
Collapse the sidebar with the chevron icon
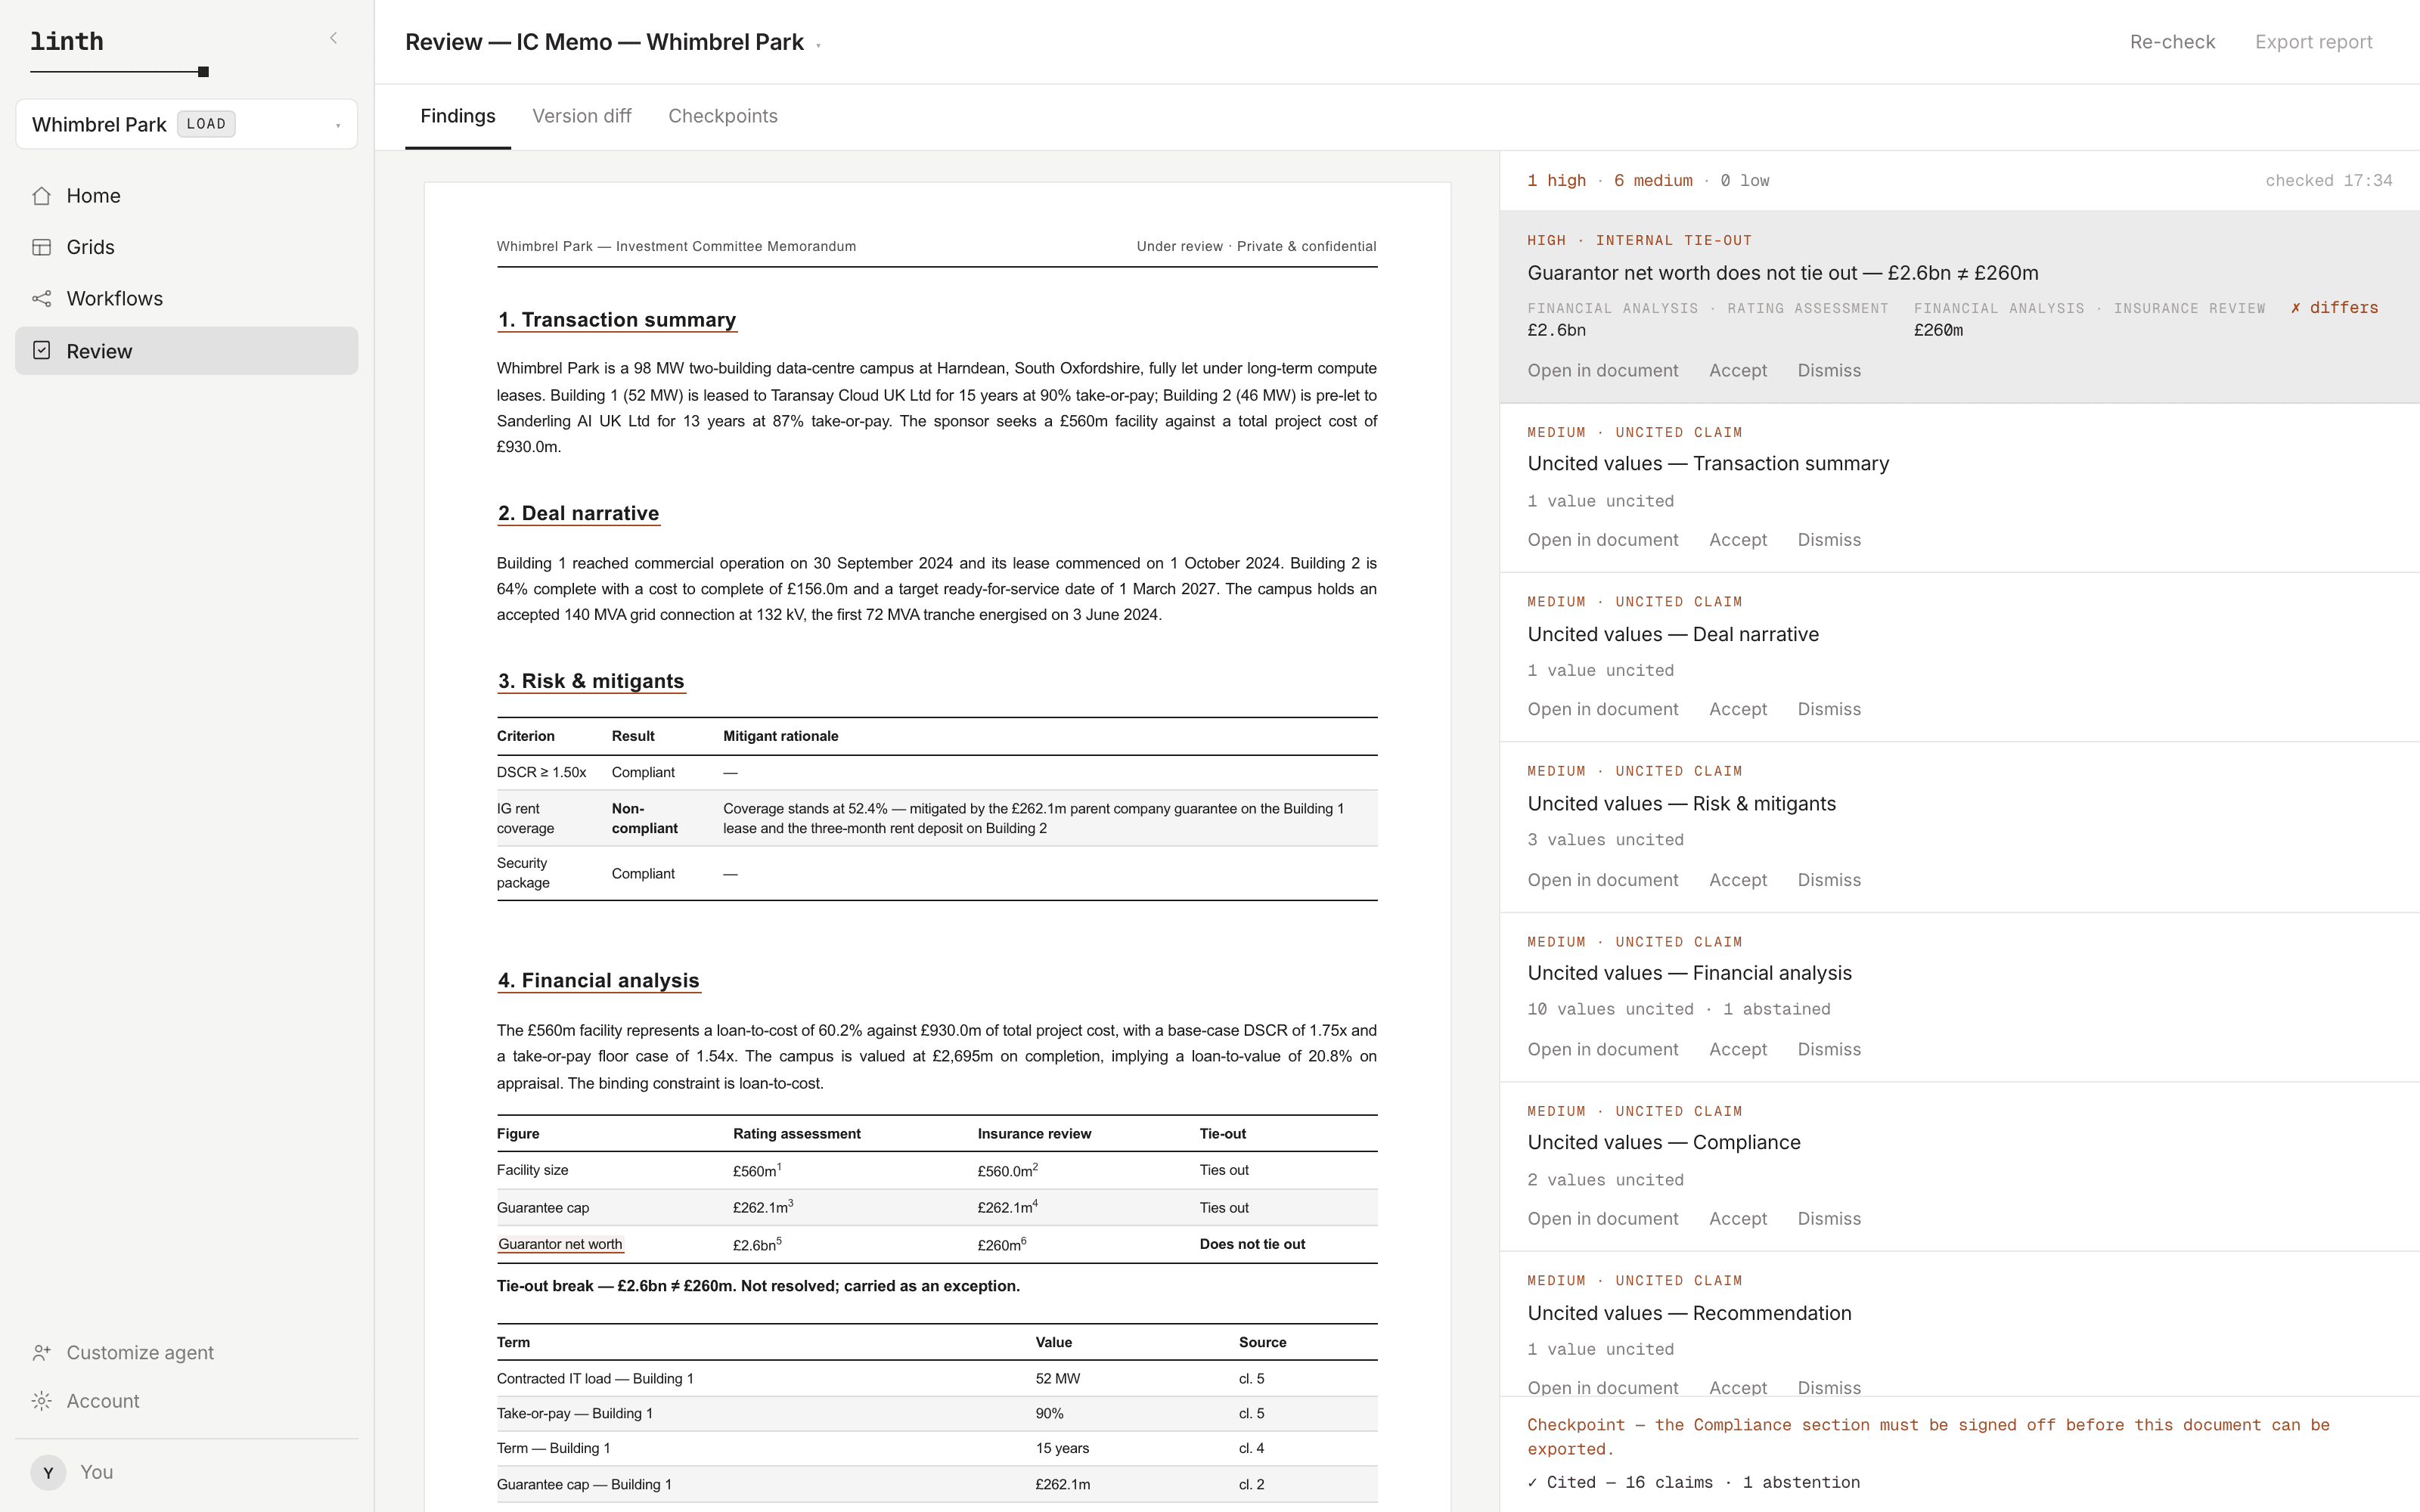pyautogui.click(x=334, y=39)
